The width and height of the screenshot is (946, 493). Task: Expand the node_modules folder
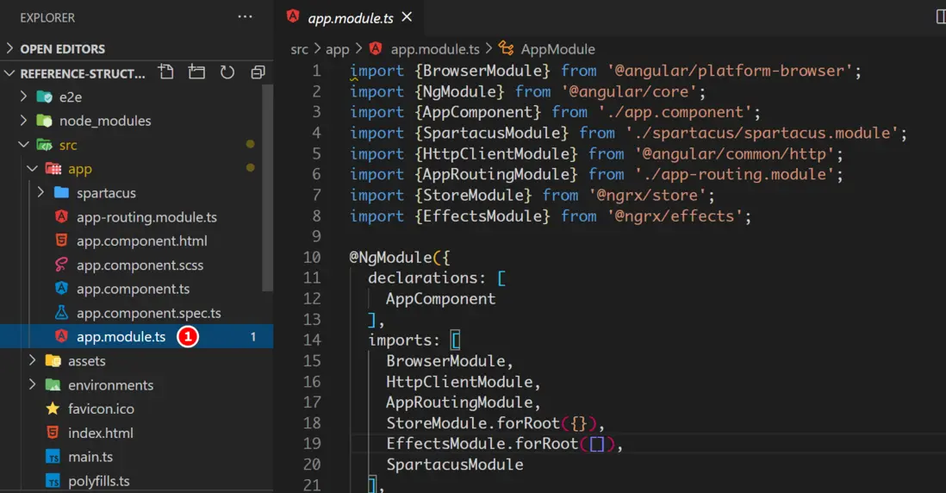(104, 121)
